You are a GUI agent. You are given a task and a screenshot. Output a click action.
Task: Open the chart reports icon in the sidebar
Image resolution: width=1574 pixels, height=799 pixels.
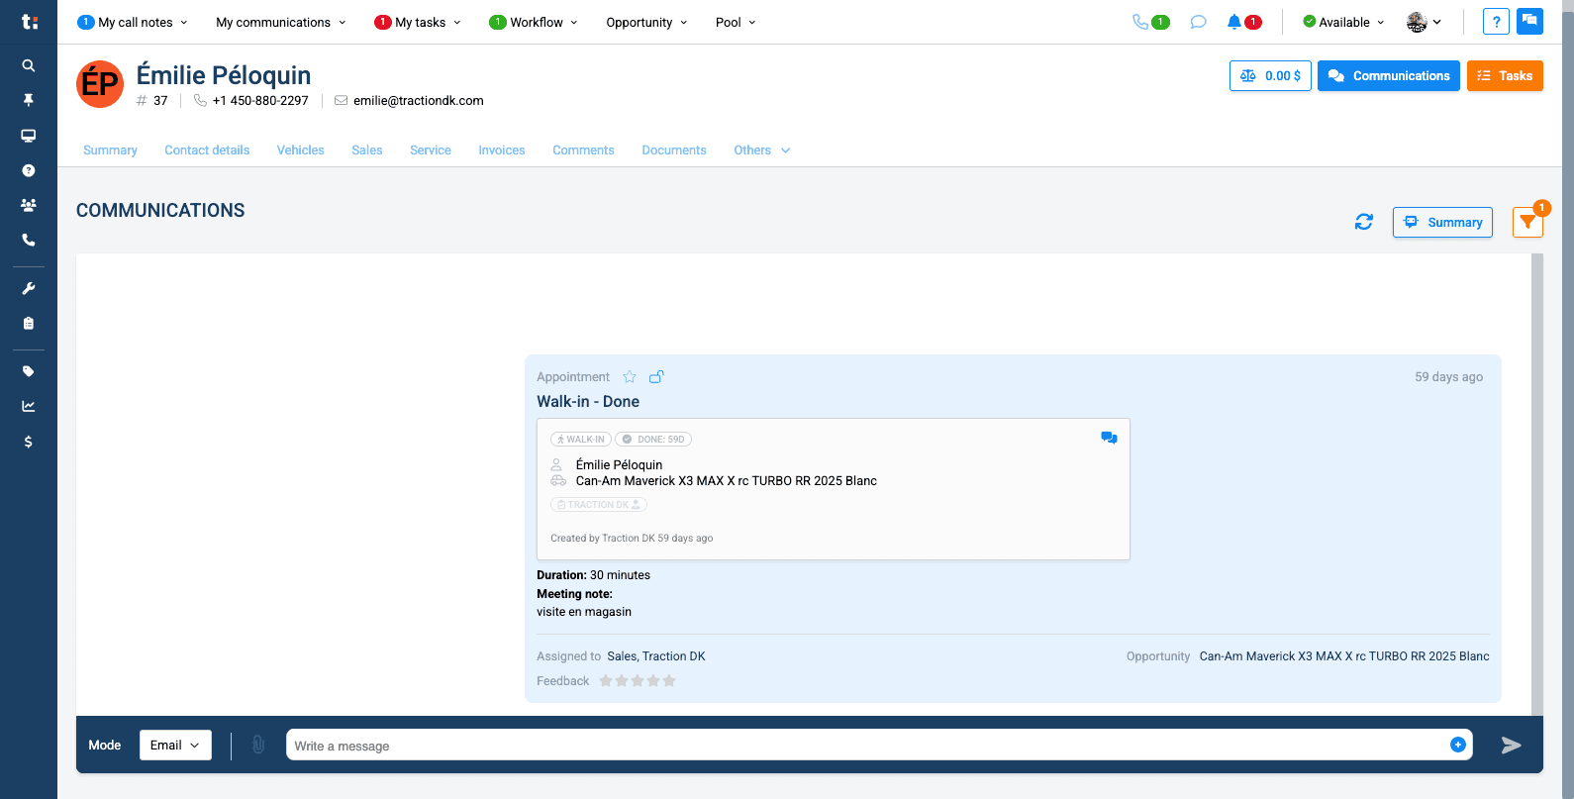coord(29,406)
